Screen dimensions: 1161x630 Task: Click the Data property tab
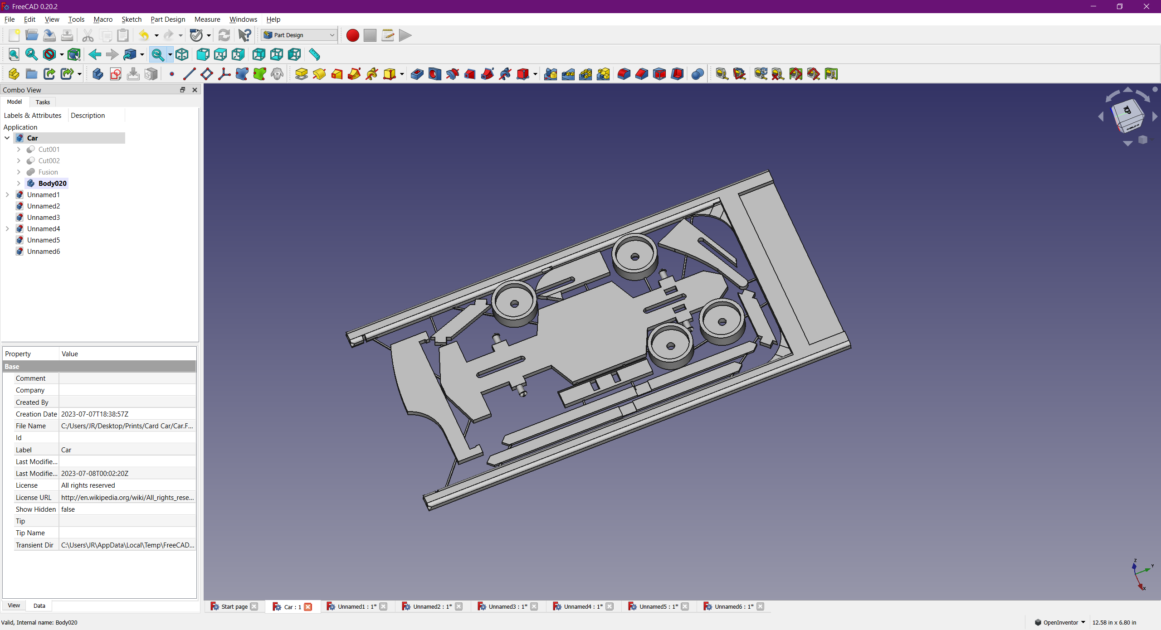pos(39,606)
